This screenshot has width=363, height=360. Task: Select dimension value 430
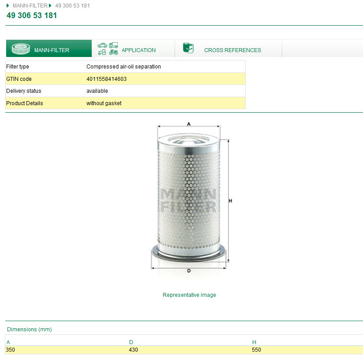click(133, 350)
